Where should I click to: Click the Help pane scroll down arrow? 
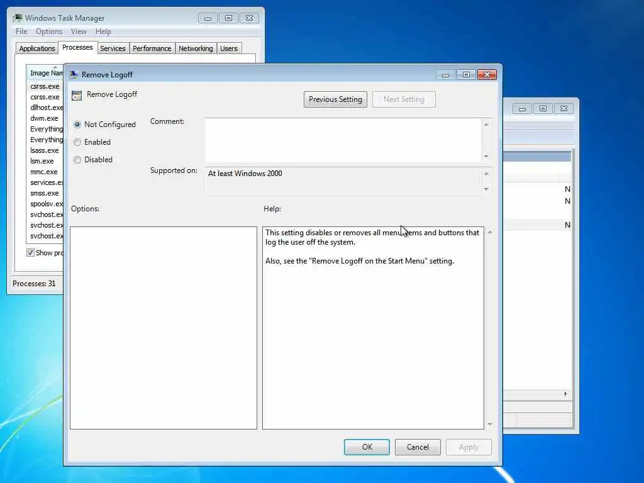(490, 425)
